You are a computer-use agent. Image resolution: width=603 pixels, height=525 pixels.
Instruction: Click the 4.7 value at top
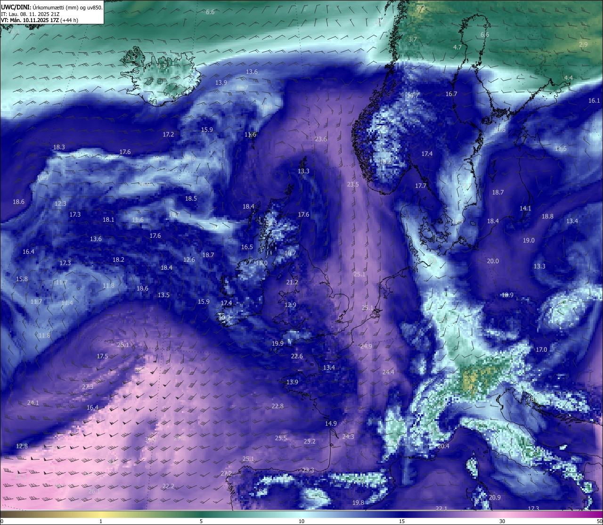pyautogui.click(x=457, y=47)
